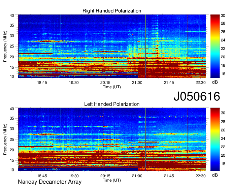Screen dimensions: 229x186
Task: Click the "20" frequency tick of the Left Handed plot
Action: point(12,150)
